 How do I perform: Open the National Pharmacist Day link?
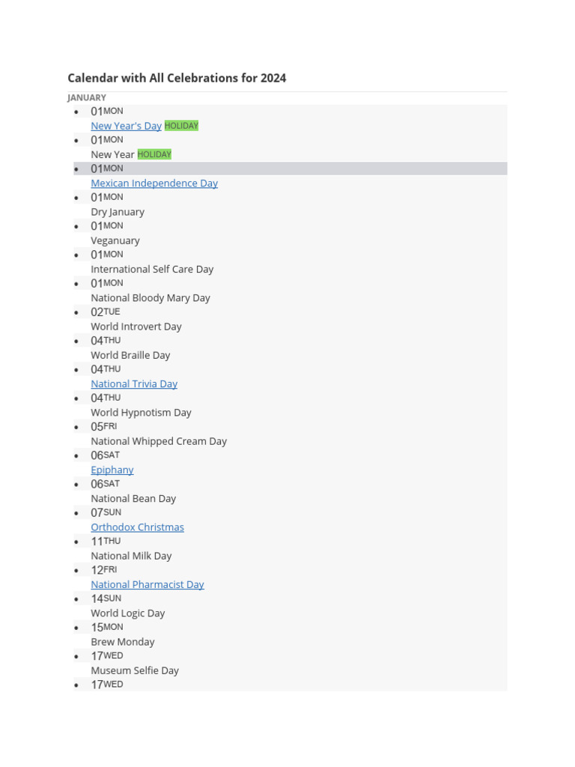[x=147, y=584]
